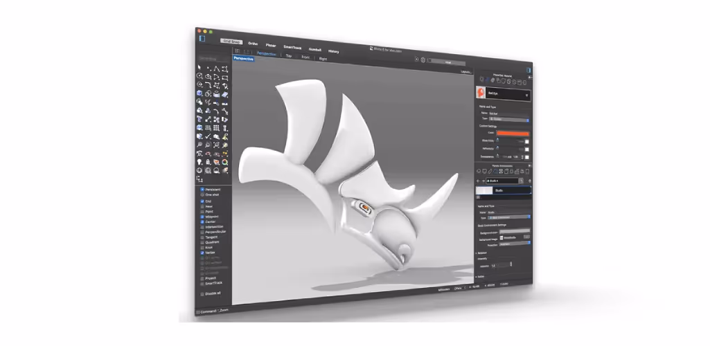Enable the Tangent object snap

pyautogui.click(x=202, y=237)
